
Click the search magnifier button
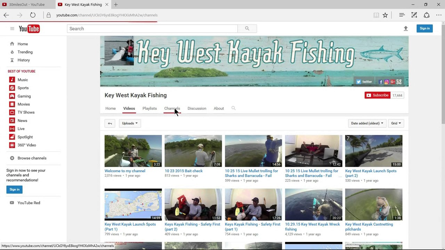(x=247, y=28)
